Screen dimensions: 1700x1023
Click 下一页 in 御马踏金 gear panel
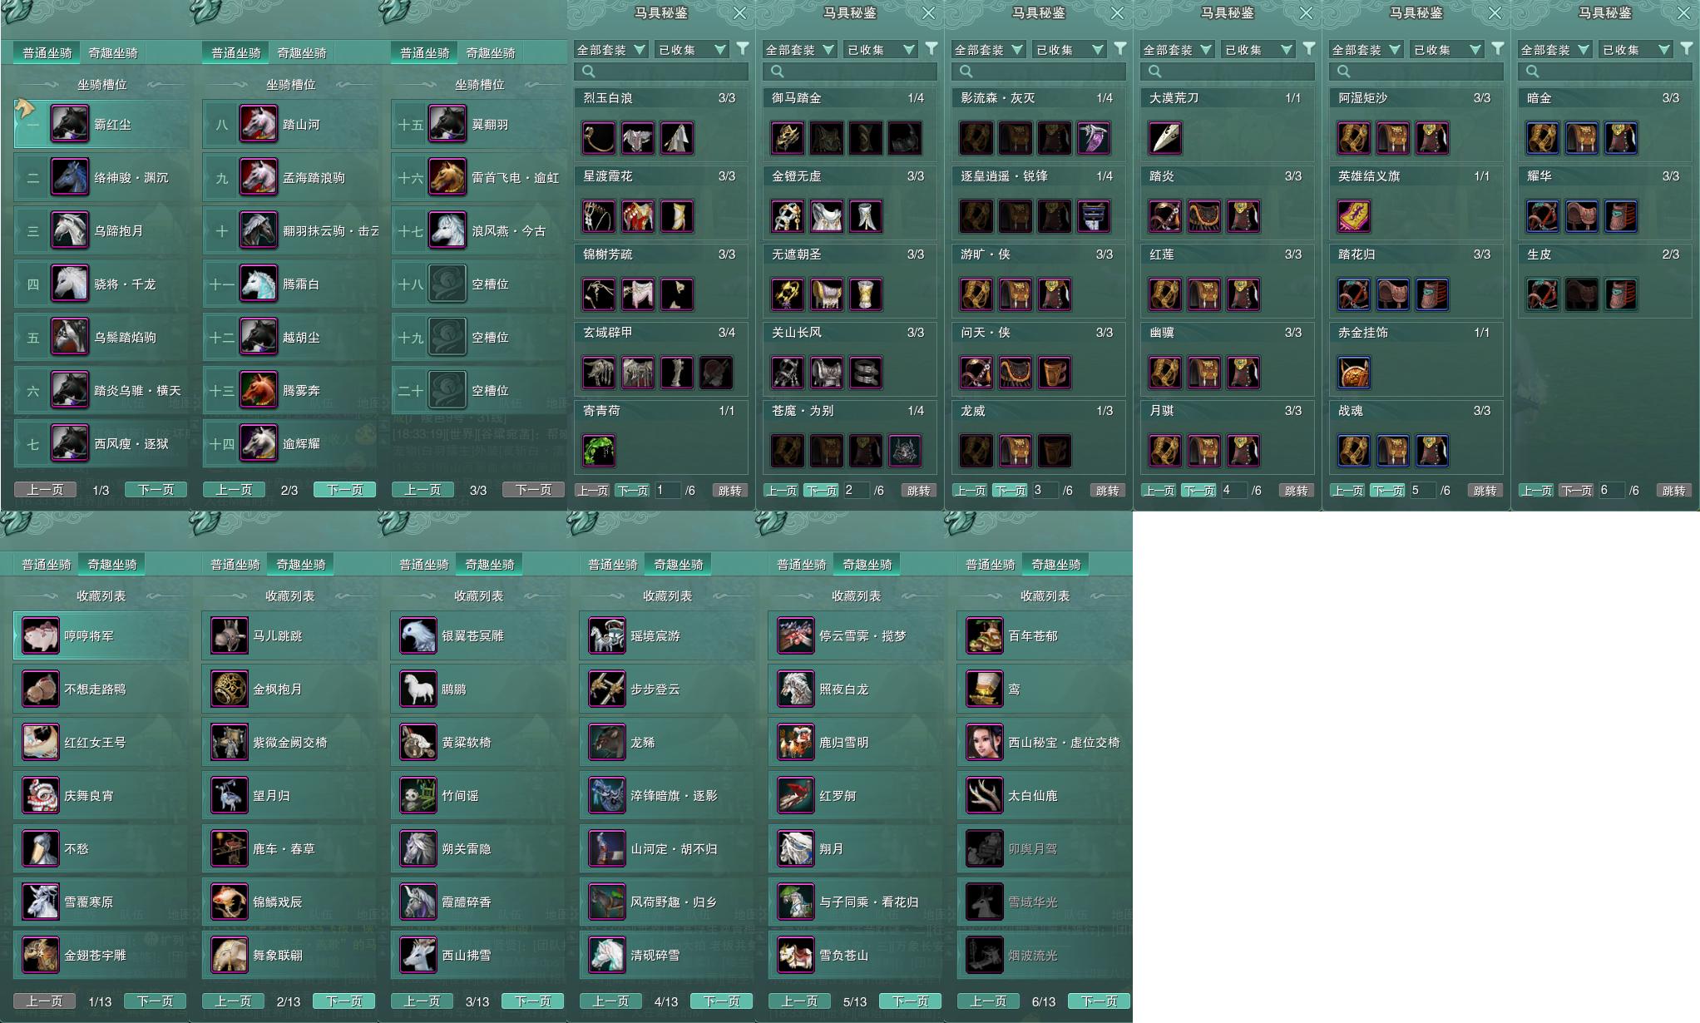[821, 491]
